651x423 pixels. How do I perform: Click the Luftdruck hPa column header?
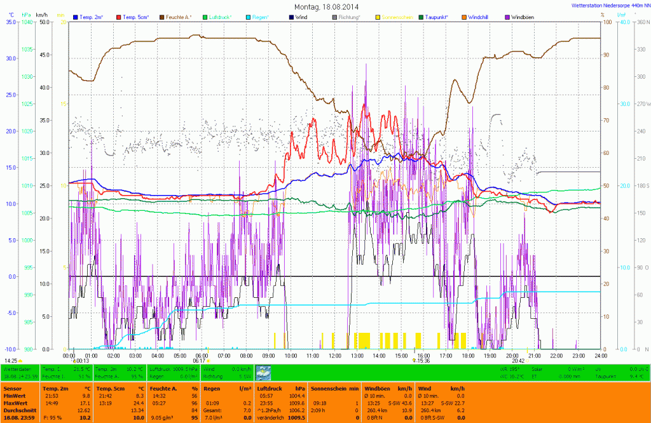pyautogui.click(x=280, y=387)
